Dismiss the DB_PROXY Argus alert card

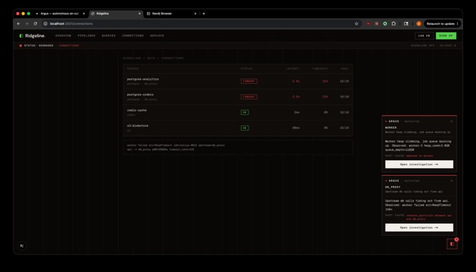coord(451,181)
